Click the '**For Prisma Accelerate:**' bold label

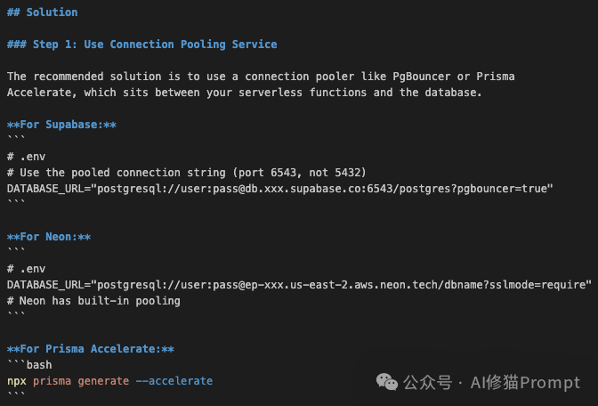[90, 349]
